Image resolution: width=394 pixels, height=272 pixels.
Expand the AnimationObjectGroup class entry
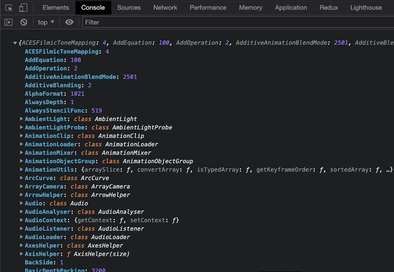pyautogui.click(x=21, y=161)
